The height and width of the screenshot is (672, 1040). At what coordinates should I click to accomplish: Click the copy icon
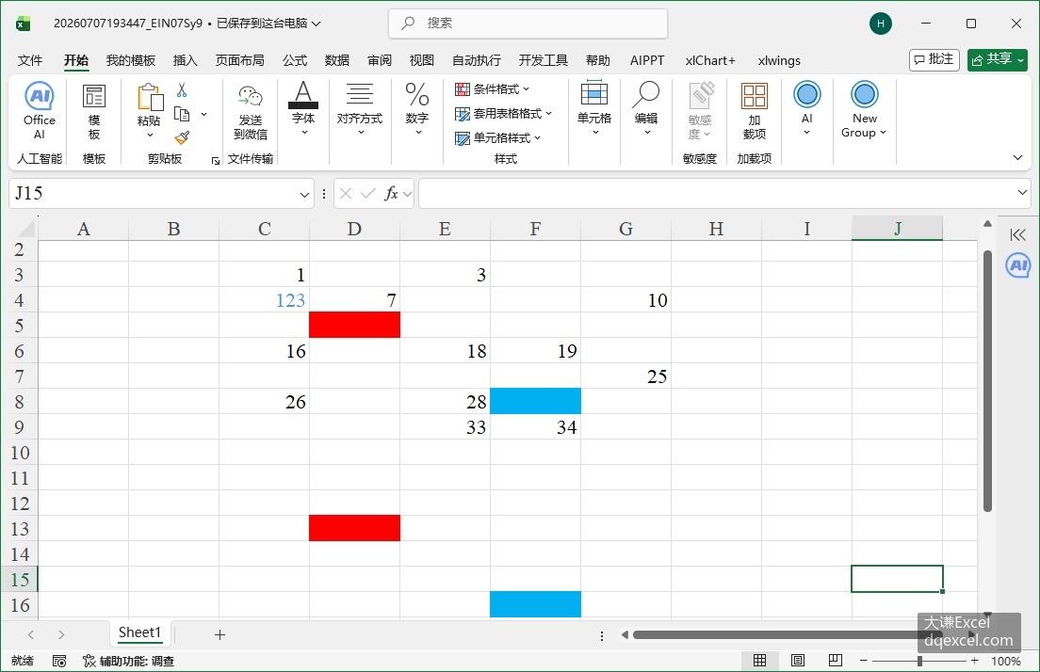tap(182, 114)
